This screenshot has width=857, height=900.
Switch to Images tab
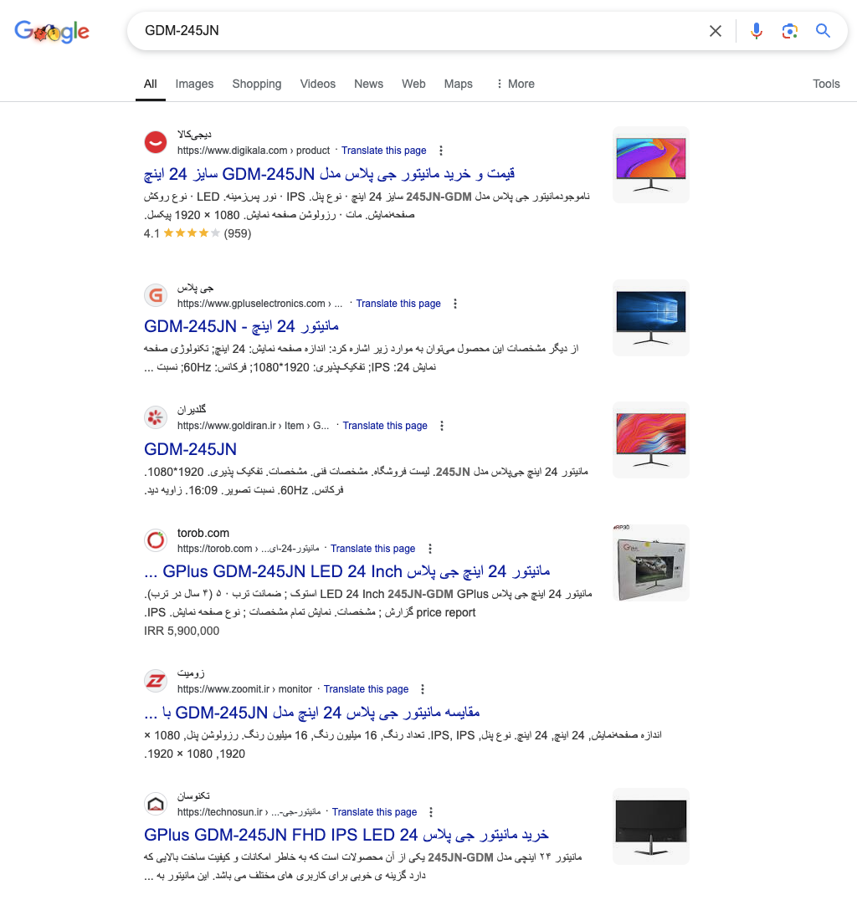click(x=194, y=84)
